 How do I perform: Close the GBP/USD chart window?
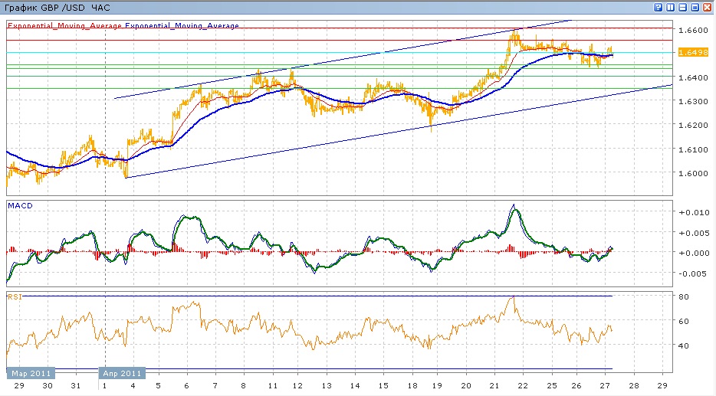pyautogui.click(x=707, y=7)
